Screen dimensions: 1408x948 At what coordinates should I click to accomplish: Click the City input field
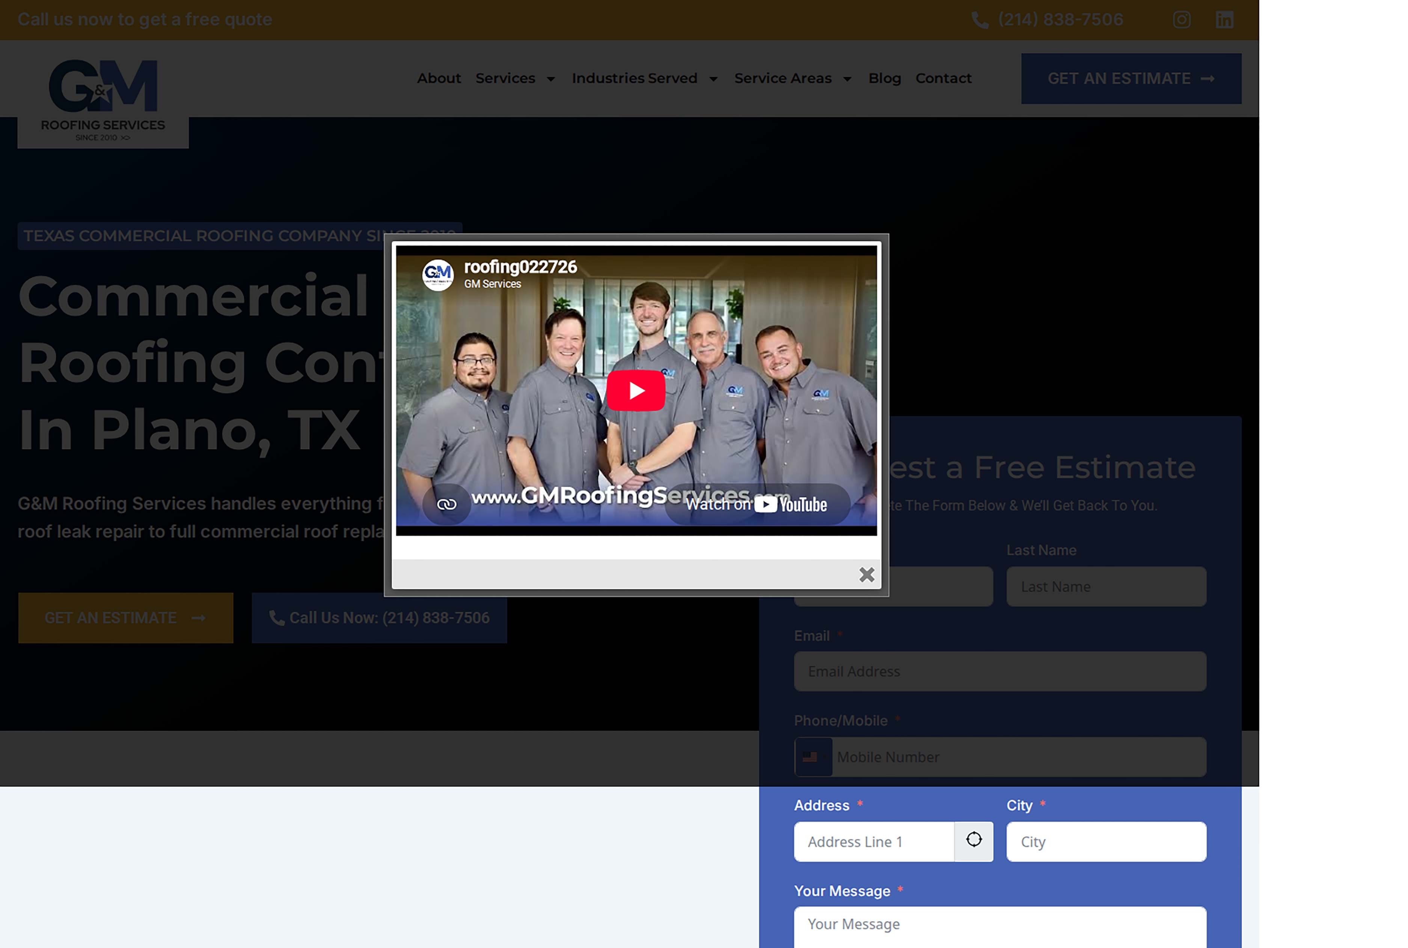pos(1106,841)
